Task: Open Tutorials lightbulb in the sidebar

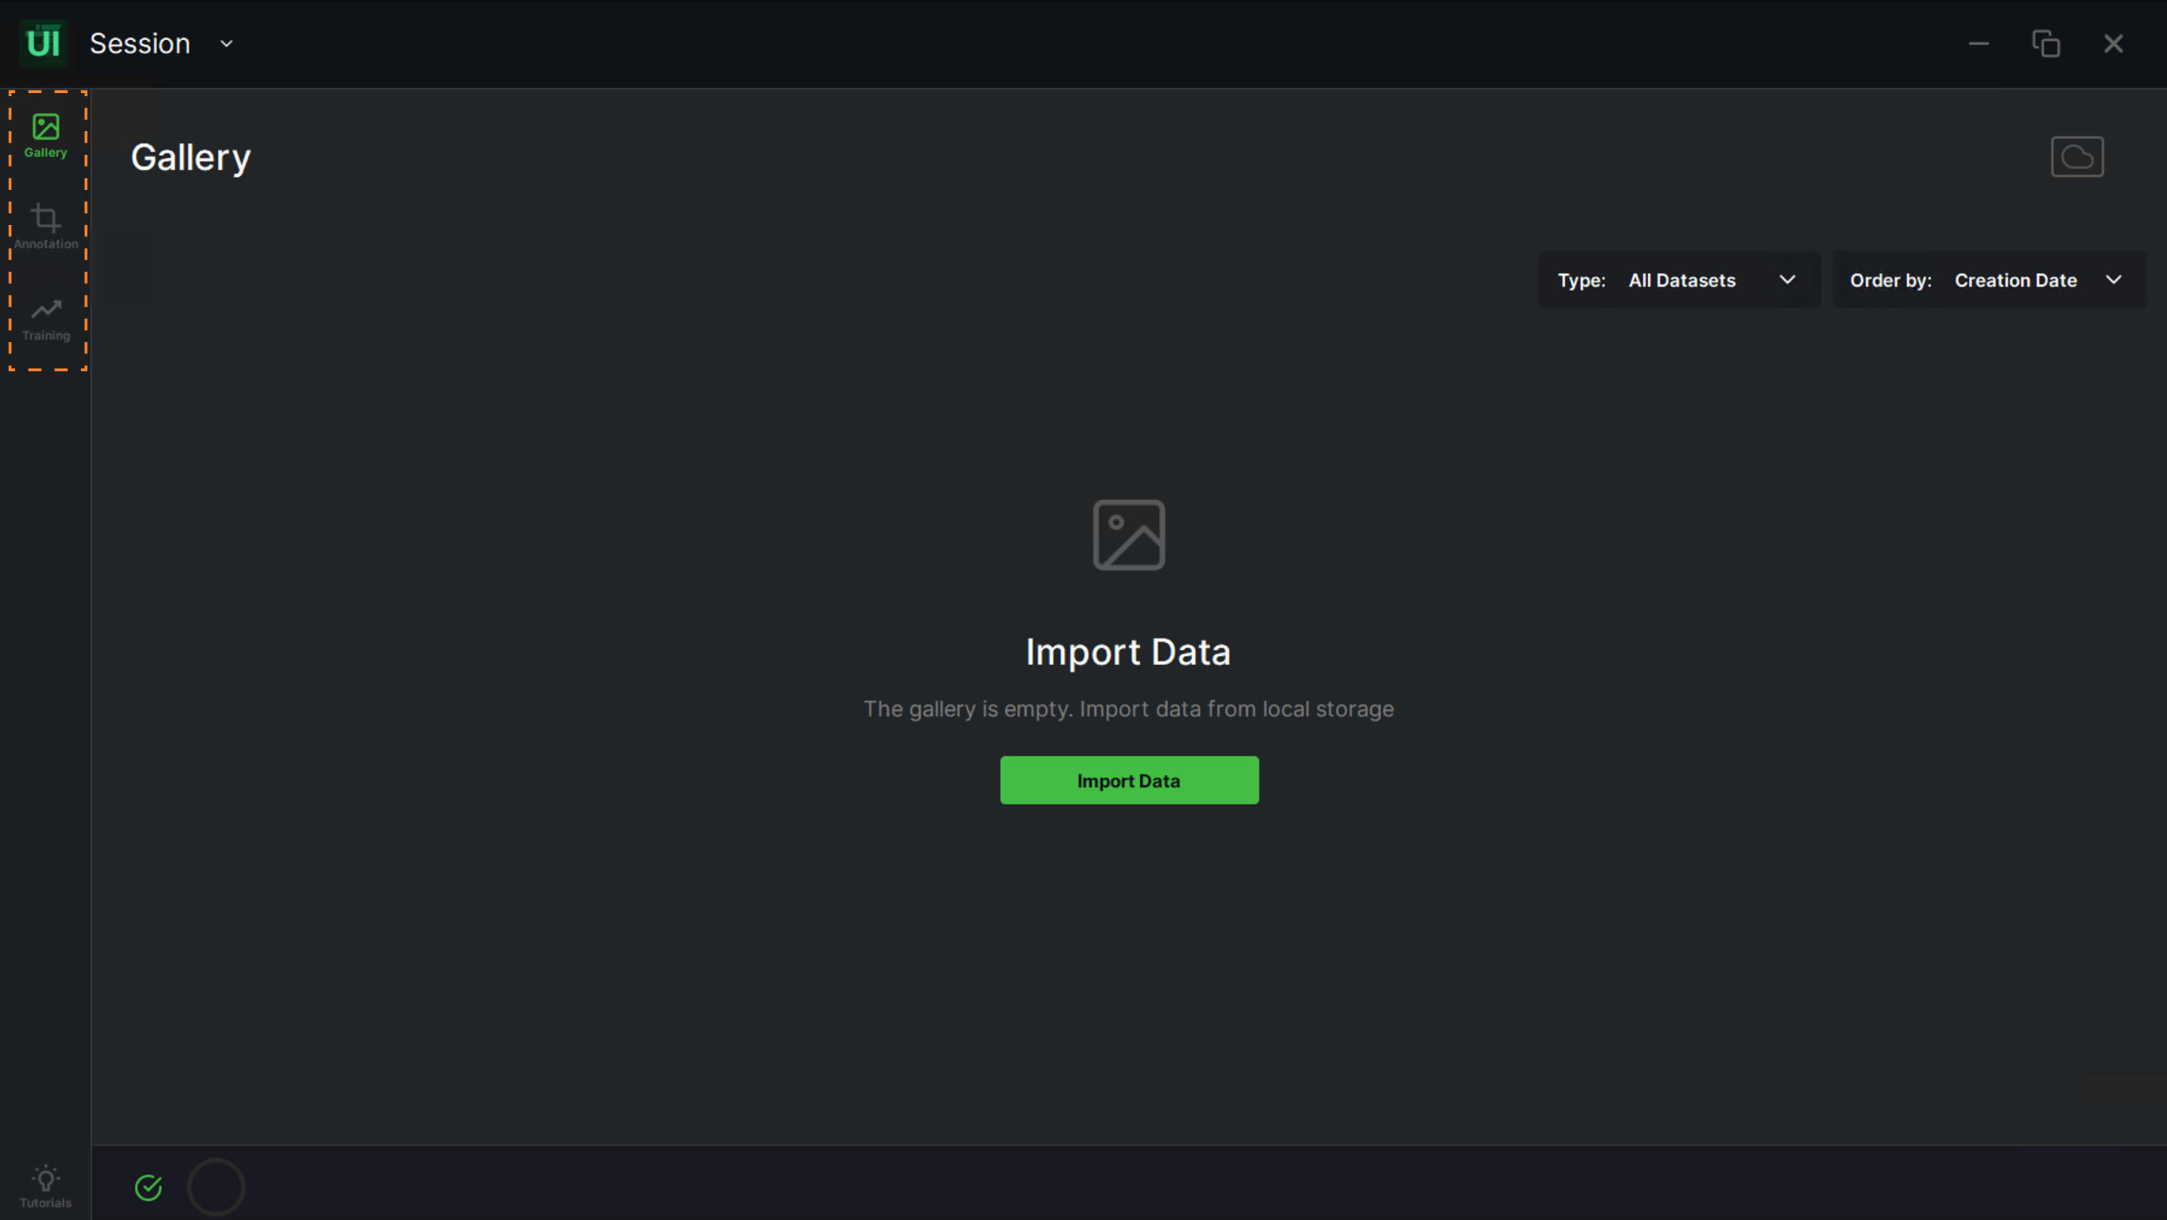Action: pos(45,1186)
